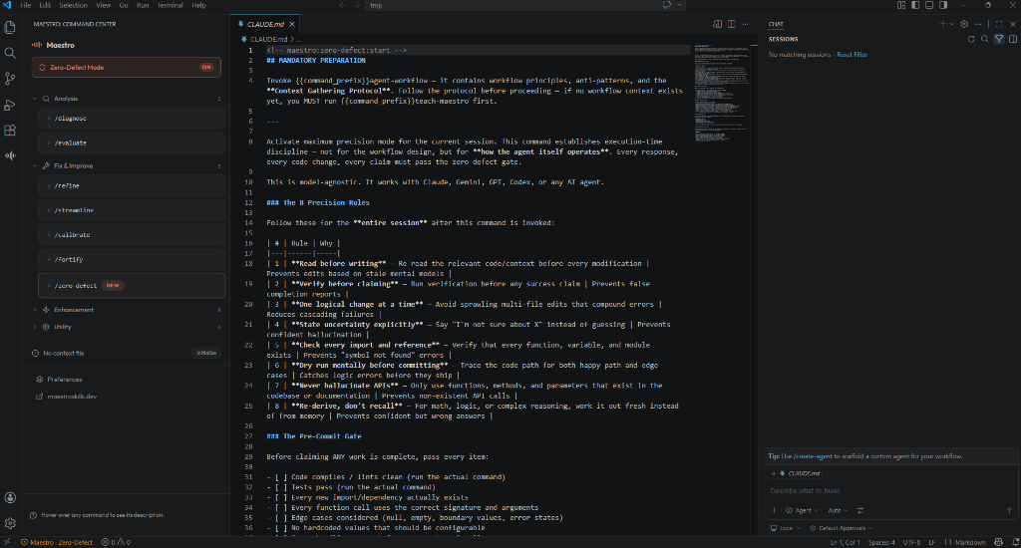This screenshot has height=548, width=1021.
Task: Open the Selection menu
Action: (73, 5)
